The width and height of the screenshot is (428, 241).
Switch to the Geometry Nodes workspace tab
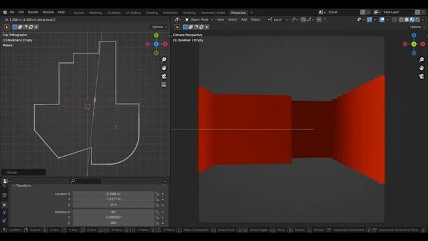pos(213,13)
